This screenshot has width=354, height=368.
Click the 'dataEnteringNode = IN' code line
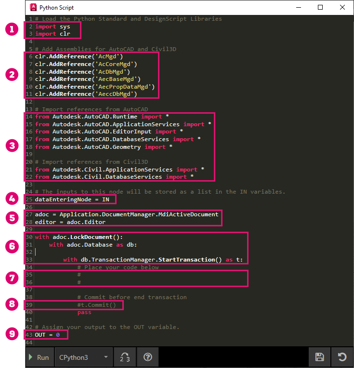click(71, 199)
